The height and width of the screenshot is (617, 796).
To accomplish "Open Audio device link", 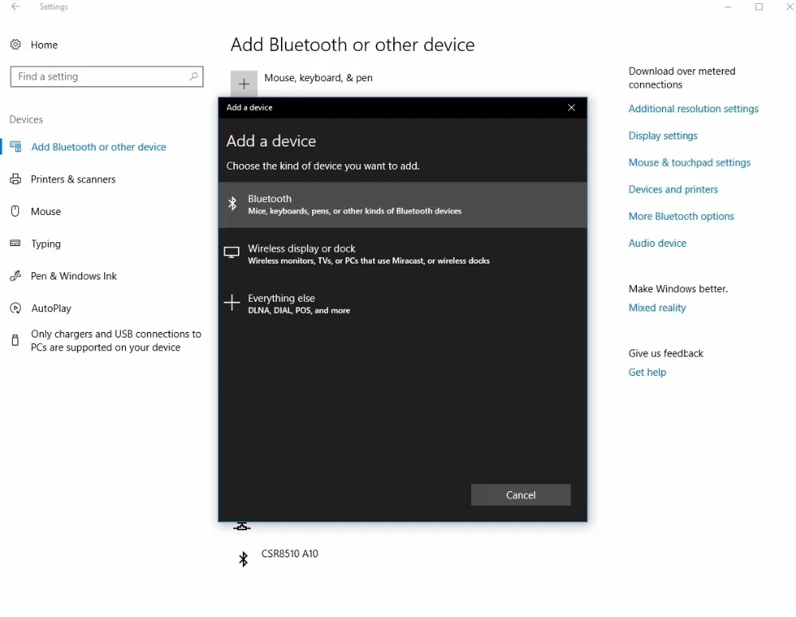I will 657,244.
